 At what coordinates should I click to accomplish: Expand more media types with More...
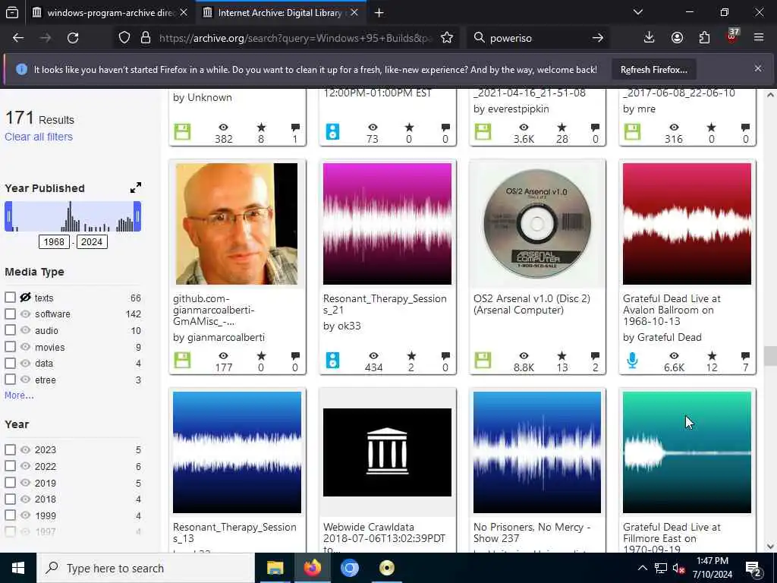click(x=19, y=395)
